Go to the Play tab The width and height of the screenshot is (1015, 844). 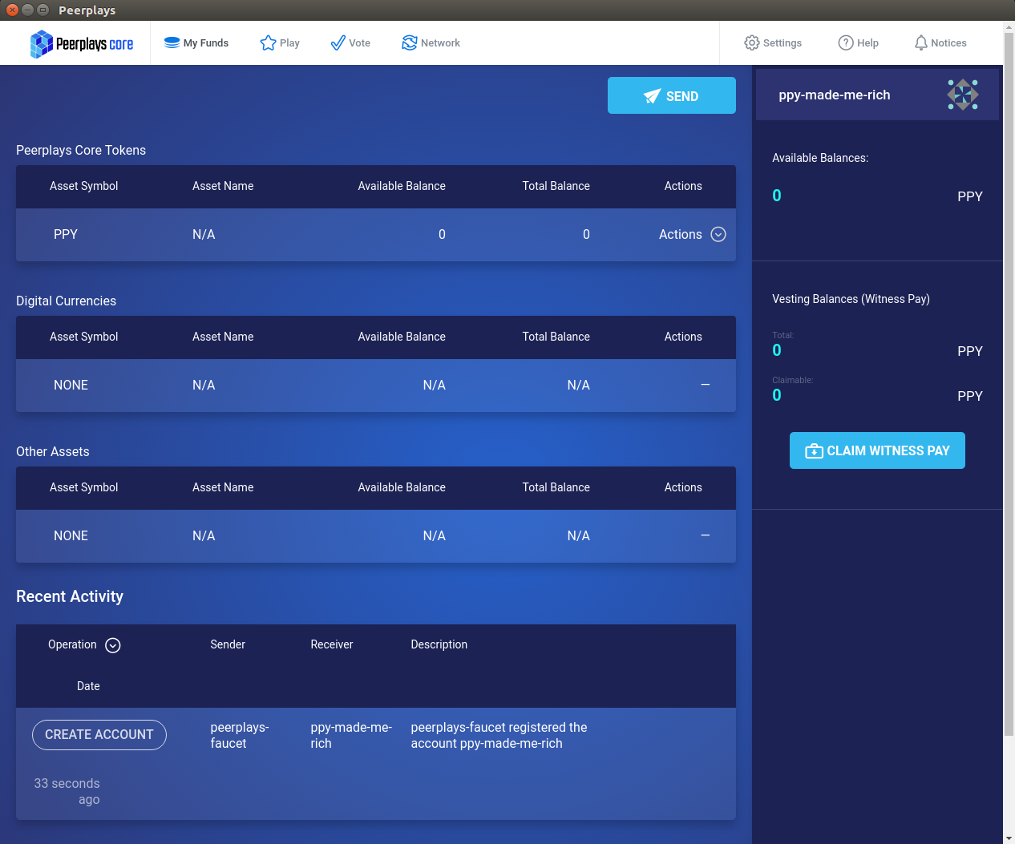pos(280,42)
